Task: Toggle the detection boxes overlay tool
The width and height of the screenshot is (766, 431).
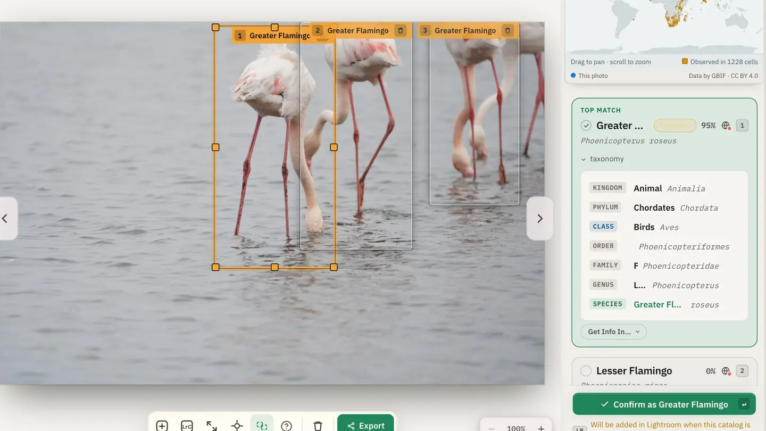Action: point(262,425)
